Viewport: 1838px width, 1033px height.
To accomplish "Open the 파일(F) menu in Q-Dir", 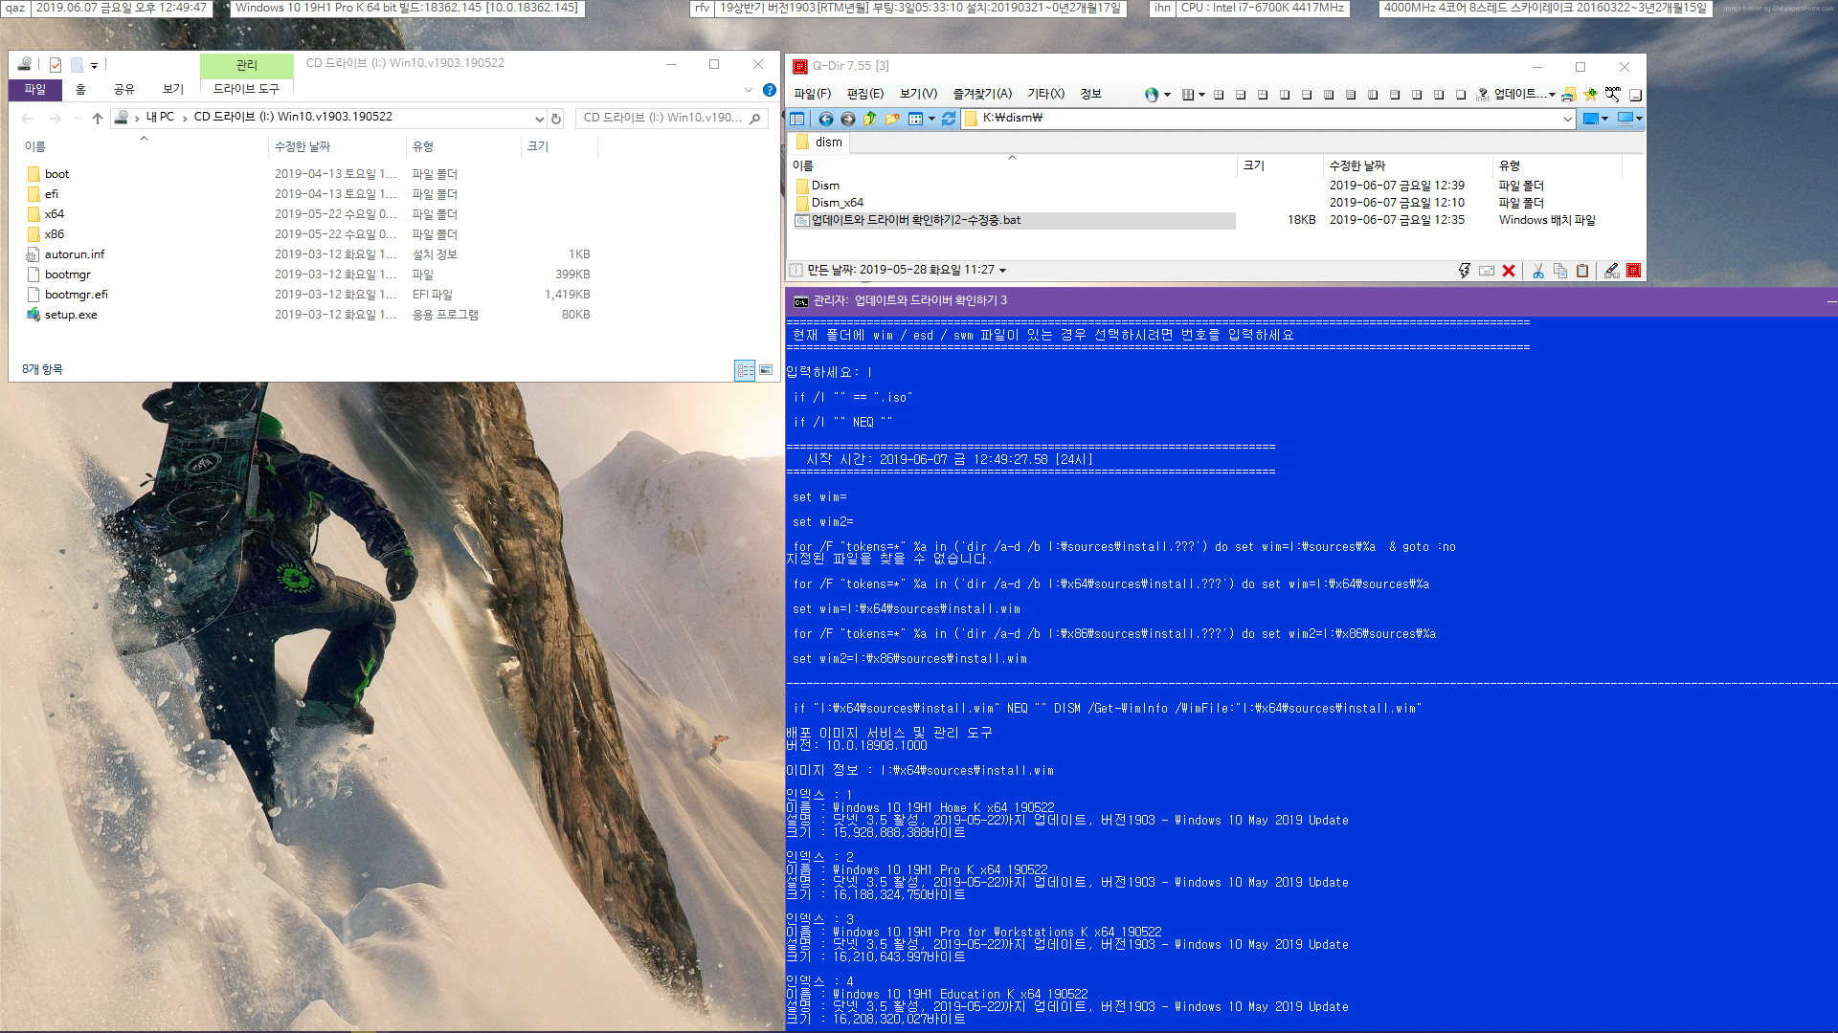I will pos(812,94).
